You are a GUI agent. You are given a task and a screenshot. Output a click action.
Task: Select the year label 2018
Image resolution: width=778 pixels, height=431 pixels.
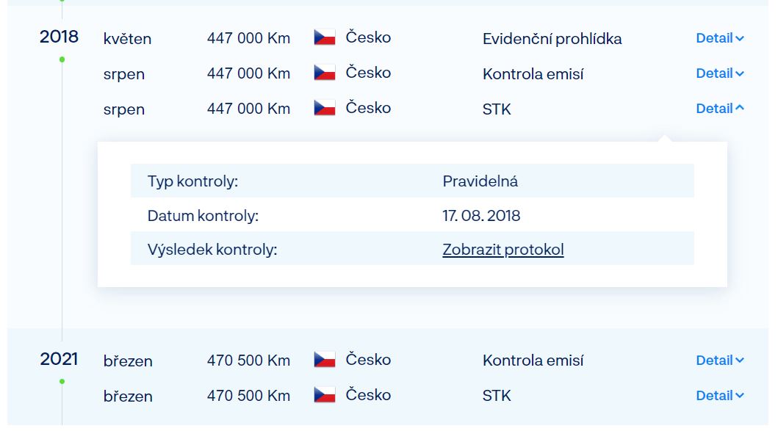60,35
